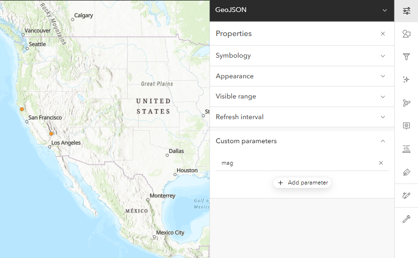The height and width of the screenshot is (258, 418).
Task: Click the Houston label on map
Action: 187,170
